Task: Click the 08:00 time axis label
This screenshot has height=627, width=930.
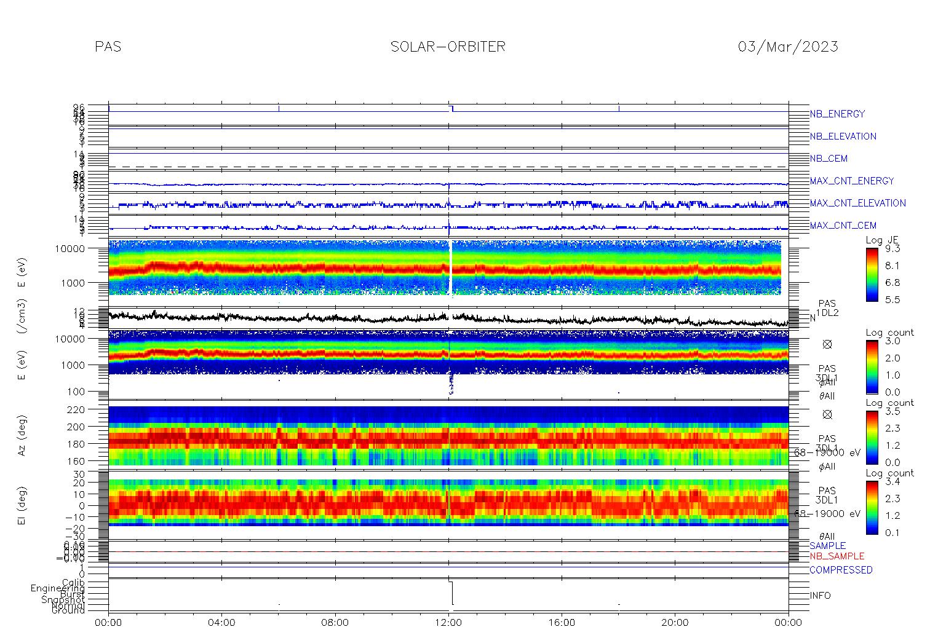Action: 335,622
